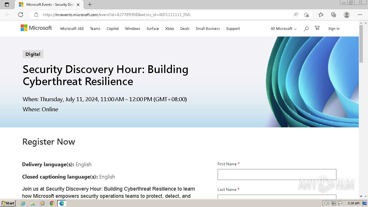Open File Explorer from taskbar

pos(32,203)
